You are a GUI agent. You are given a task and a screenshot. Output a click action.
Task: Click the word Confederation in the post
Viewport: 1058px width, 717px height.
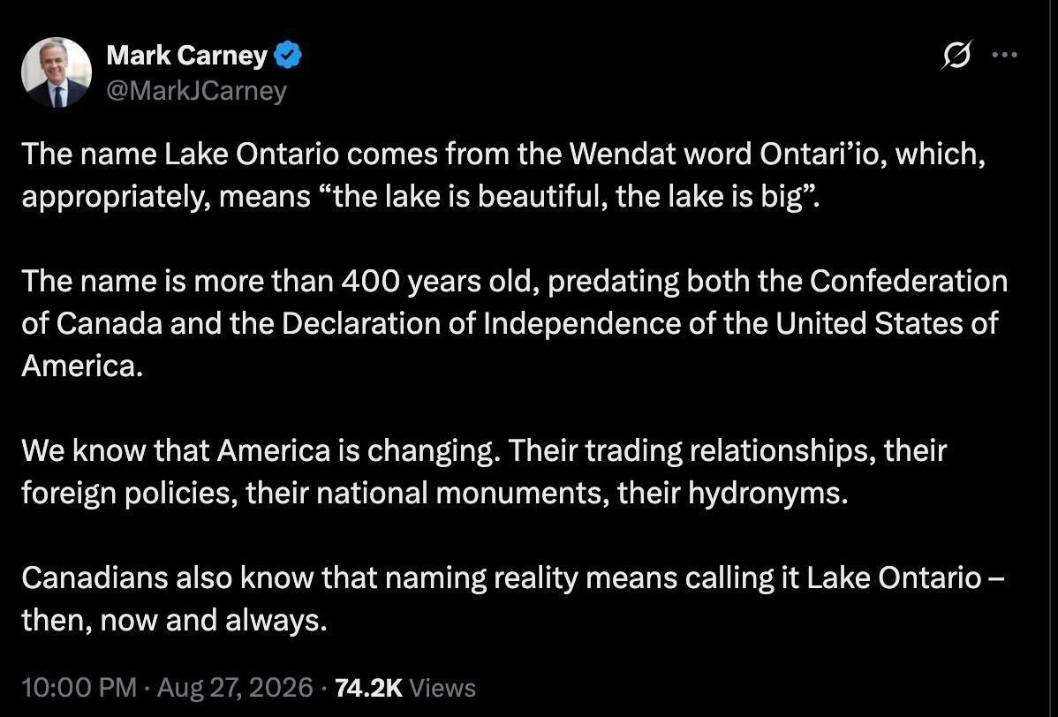point(908,282)
